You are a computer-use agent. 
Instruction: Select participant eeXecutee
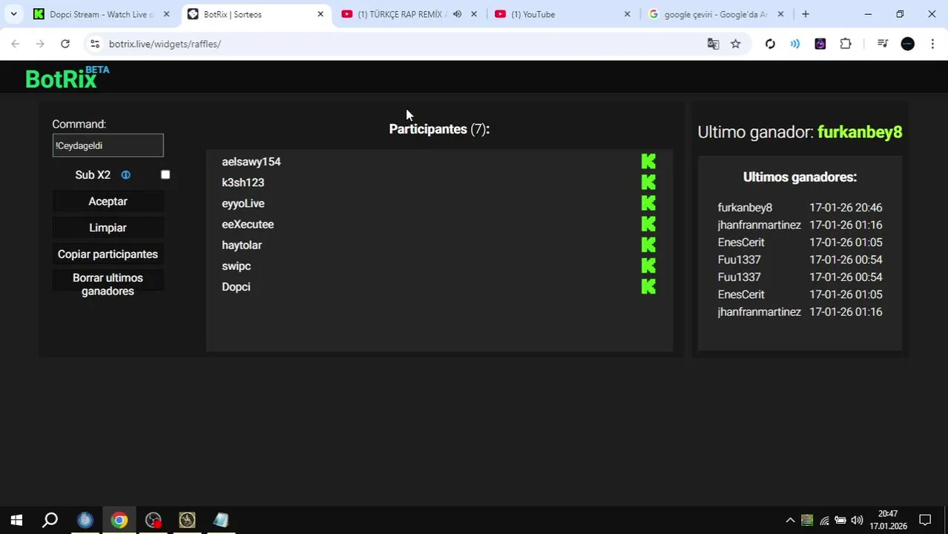click(x=248, y=224)
